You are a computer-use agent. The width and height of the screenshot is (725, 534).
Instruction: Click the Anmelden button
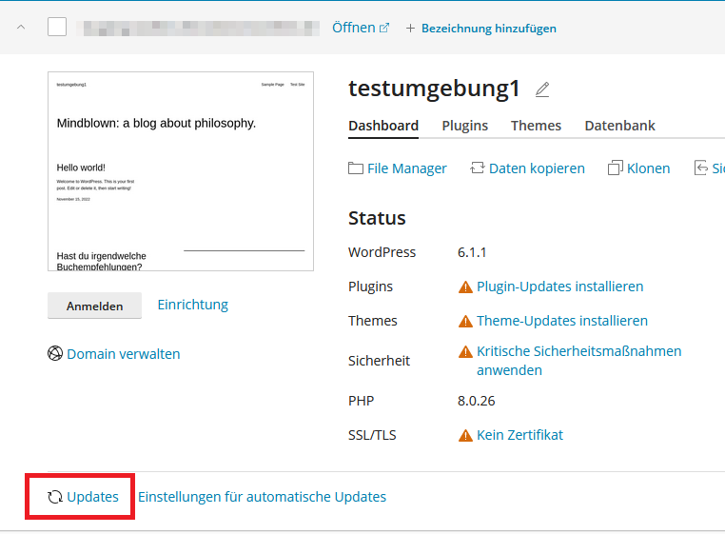pyautogui.click(x=95, y=306)
